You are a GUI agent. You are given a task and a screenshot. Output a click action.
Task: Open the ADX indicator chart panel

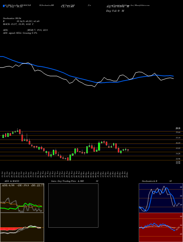pos(22,198)
